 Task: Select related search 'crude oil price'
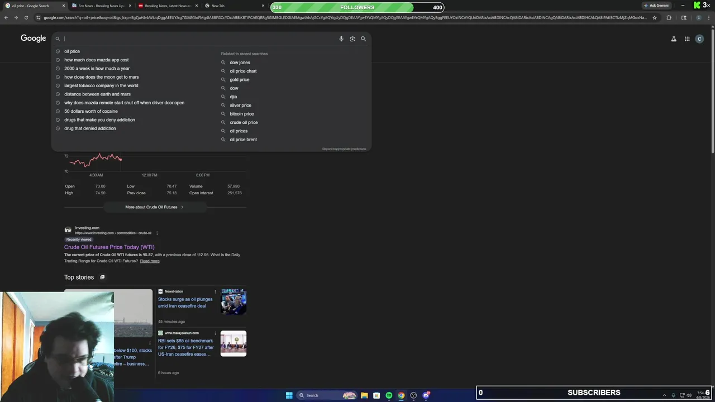pyautogui.click(x=244, y=122)
